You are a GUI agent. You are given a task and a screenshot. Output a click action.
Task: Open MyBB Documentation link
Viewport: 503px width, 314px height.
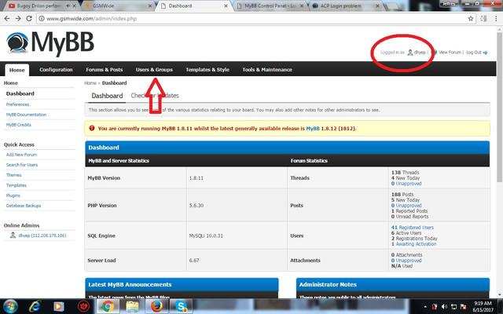point(26,115)
